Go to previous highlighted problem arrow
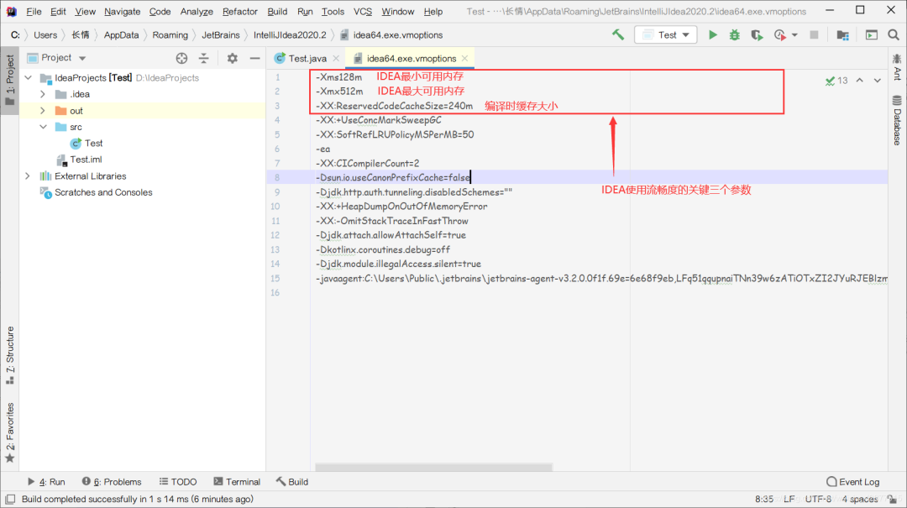Image resolution: width=907 pixels, height=508 pixels. 860,81
